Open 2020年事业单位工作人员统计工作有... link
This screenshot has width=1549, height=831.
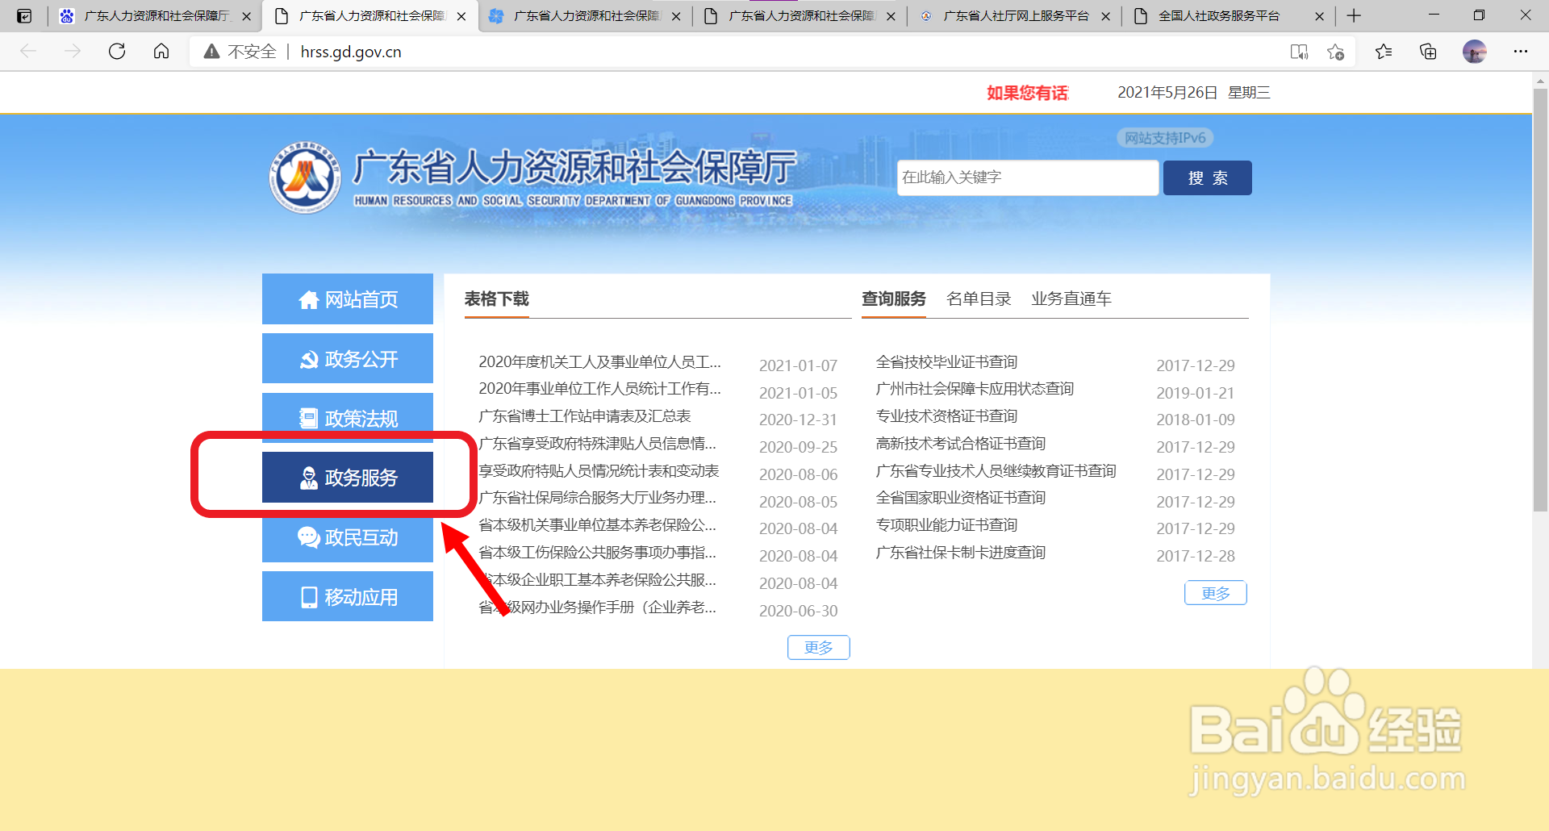[x=599, y=389]
